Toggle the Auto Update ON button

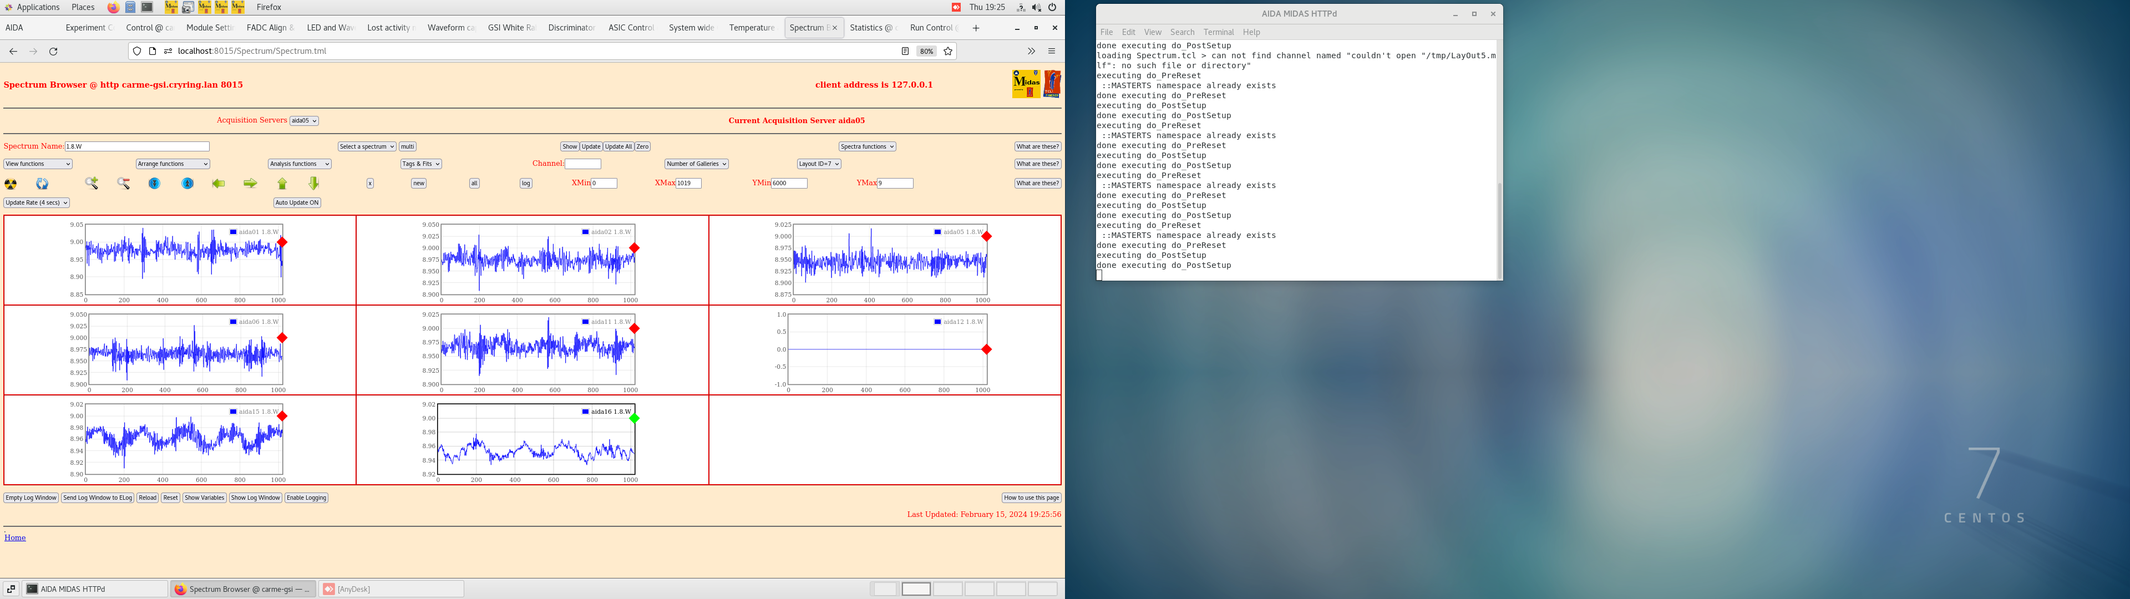pos(297,202)
